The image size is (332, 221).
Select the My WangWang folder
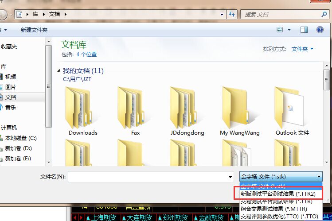pos(240,107)
